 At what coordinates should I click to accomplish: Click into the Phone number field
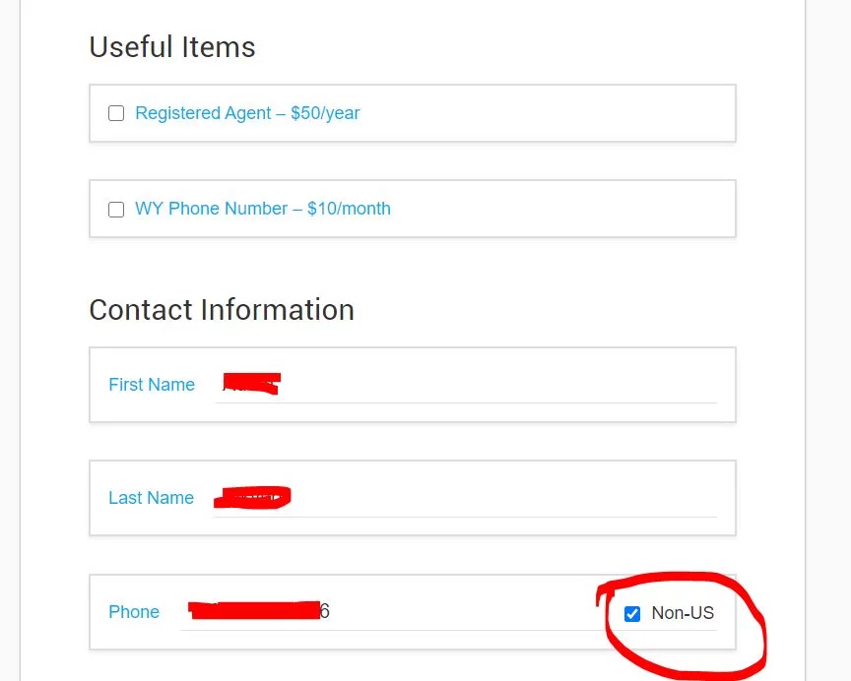tap(443, 612)
